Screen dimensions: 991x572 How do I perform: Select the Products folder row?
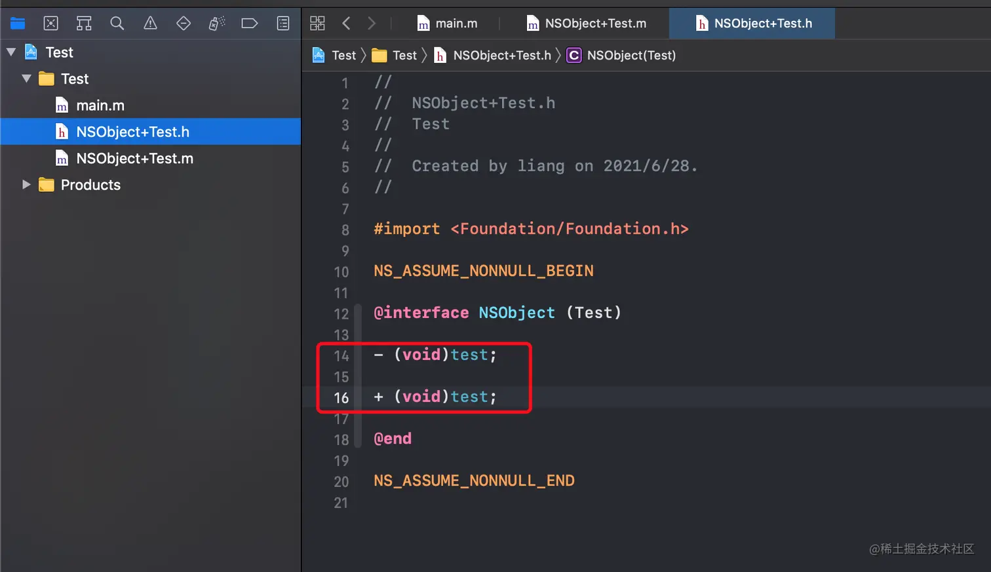pos(151,185)
